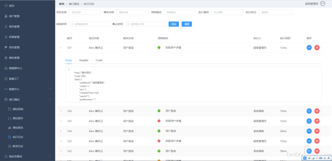332x161 pixels.
Task: Click blue more button for row 124
Action: pyautogui.click(x=309, y=131)
